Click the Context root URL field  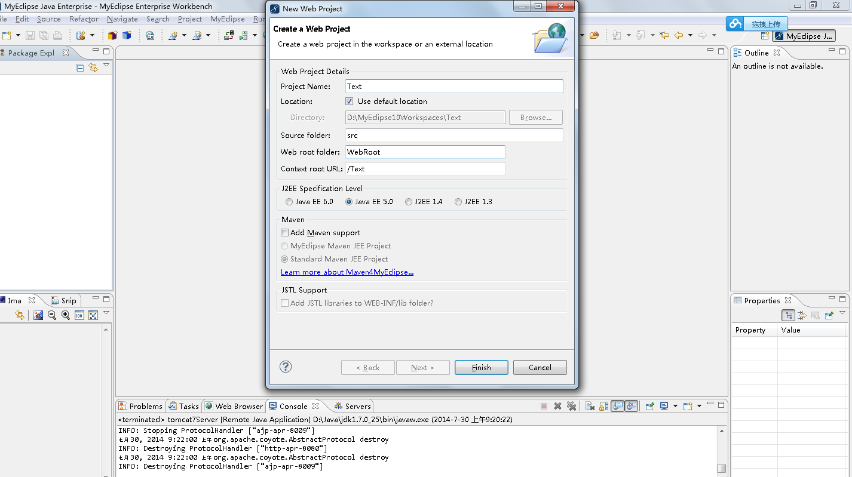(425, 169)
